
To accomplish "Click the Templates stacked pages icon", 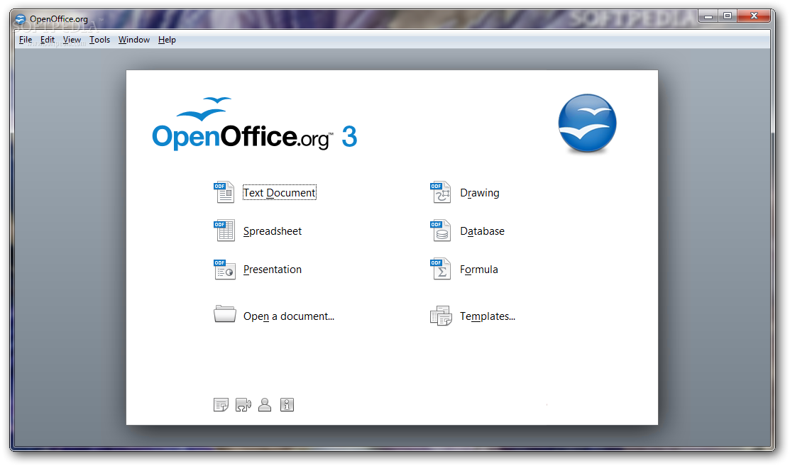I will (x=441, y=316).
